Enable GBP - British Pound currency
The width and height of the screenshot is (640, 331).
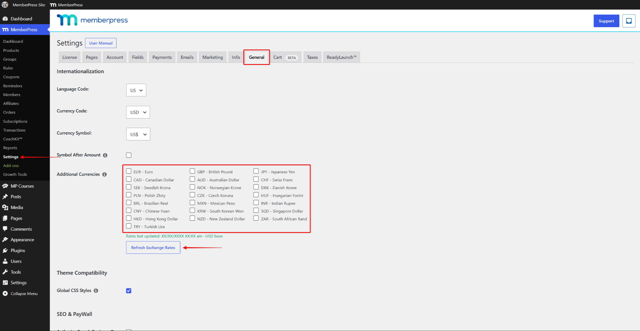(x=192, y=171)
